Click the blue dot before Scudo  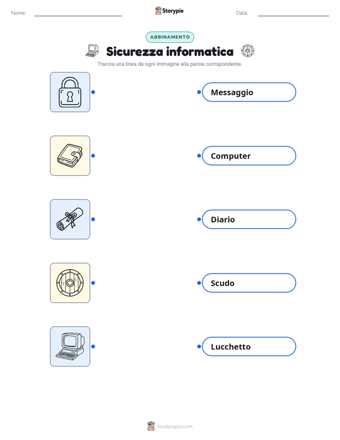[x=199, y=283]
